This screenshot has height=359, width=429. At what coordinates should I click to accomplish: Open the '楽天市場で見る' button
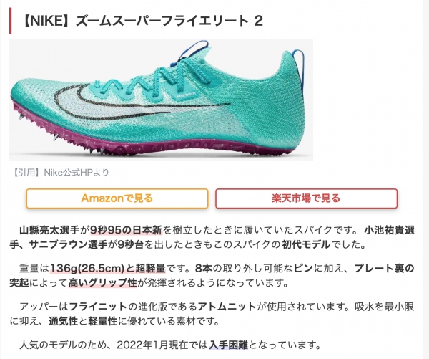307,198
